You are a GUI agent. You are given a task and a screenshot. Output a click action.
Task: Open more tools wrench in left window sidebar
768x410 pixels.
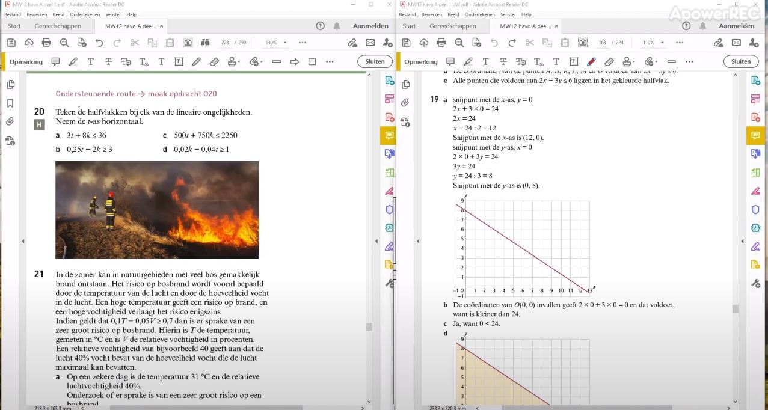[x=389, y=283]
